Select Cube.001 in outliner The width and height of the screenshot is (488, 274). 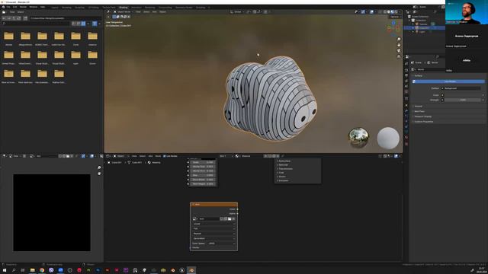pyautogui.click(x=424, y=27)
